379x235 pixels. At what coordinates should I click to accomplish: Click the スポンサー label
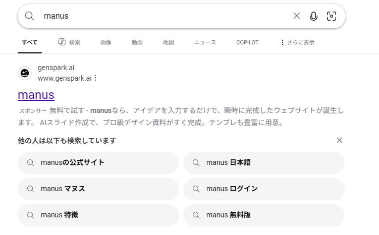33,111
